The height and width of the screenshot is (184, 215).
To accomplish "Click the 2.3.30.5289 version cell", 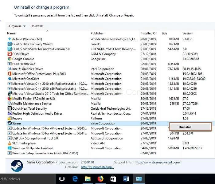I will [x=190, y=54].
